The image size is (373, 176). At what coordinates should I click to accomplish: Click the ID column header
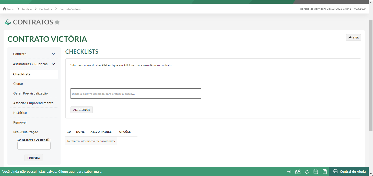click(x=69, y=132)
